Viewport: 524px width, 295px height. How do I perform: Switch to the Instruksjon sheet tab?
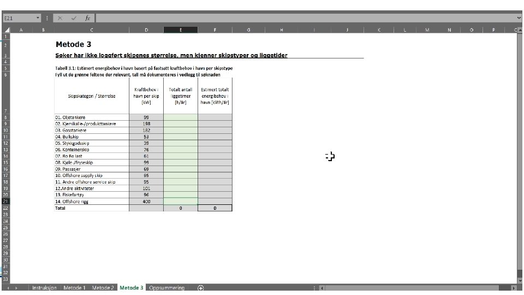click(44, 288)
